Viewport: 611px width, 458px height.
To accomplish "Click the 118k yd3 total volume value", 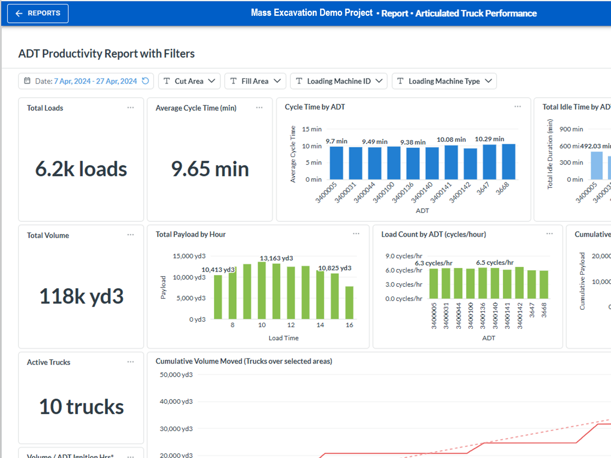I will pos(81,296).
